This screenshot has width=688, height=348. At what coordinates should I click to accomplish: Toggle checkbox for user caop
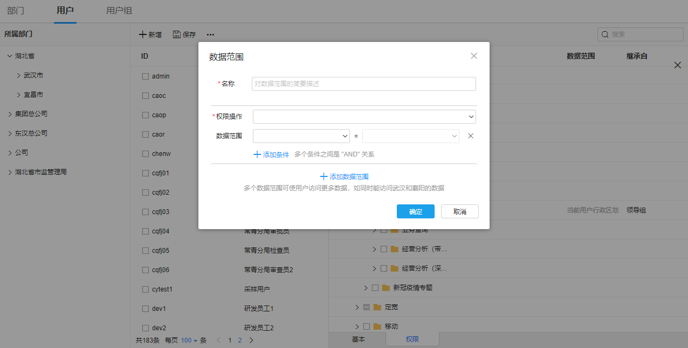point(146,115)
